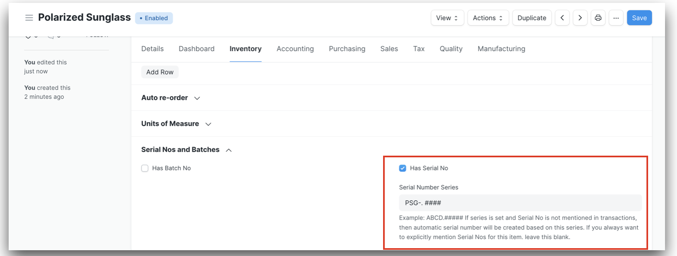Click the Add Row button

click(x=160, y=72)
